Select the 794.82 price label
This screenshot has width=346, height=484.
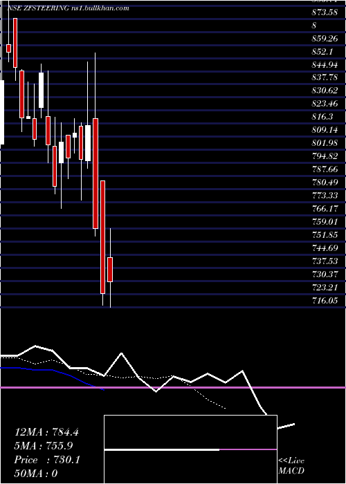tap(325, 156)
